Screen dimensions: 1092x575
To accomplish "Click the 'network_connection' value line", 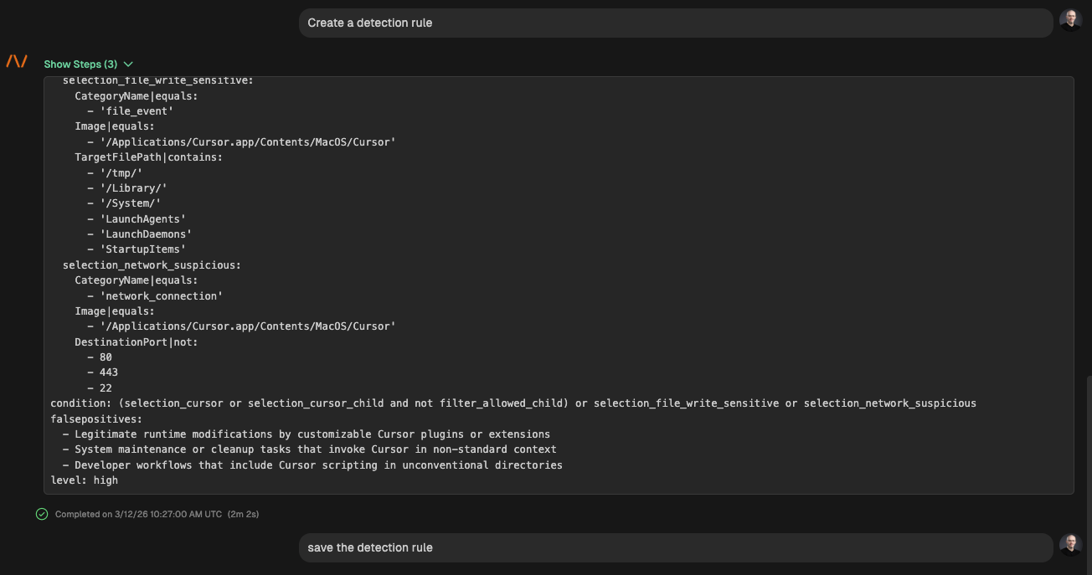I will point(155,296).
